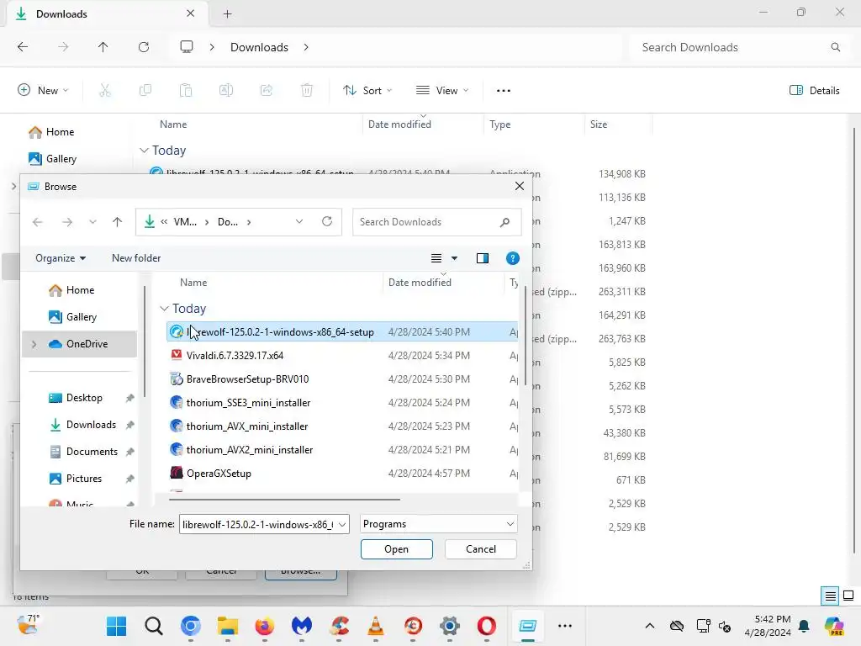The image size is (861, 646).
Task: Click the horizontal scrollbar in Browse file list
Action: coord(284,500)
